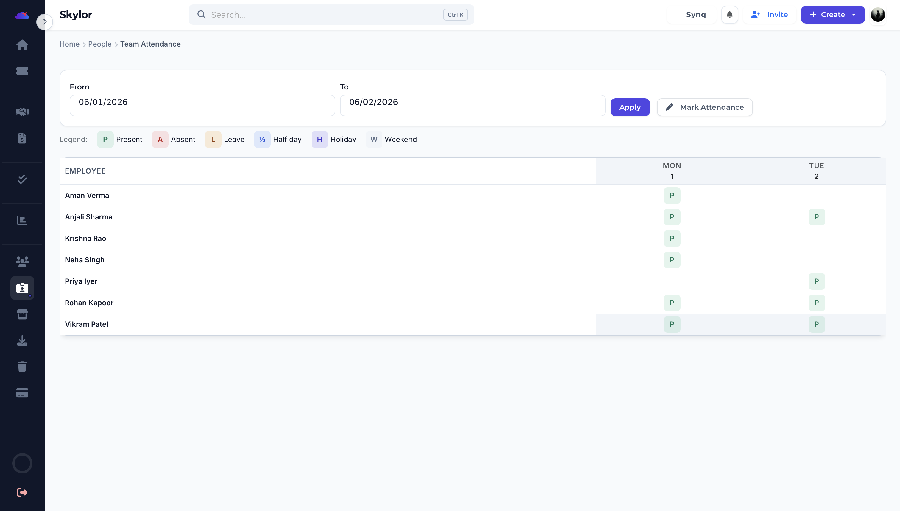The height and width of the screenshot is (511, 900).
Task: Edit the From date field
Action: click(202, 105)
